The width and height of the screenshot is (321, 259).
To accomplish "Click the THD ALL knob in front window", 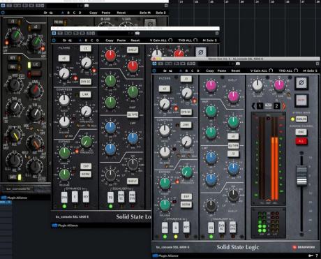I will (296, 71).
